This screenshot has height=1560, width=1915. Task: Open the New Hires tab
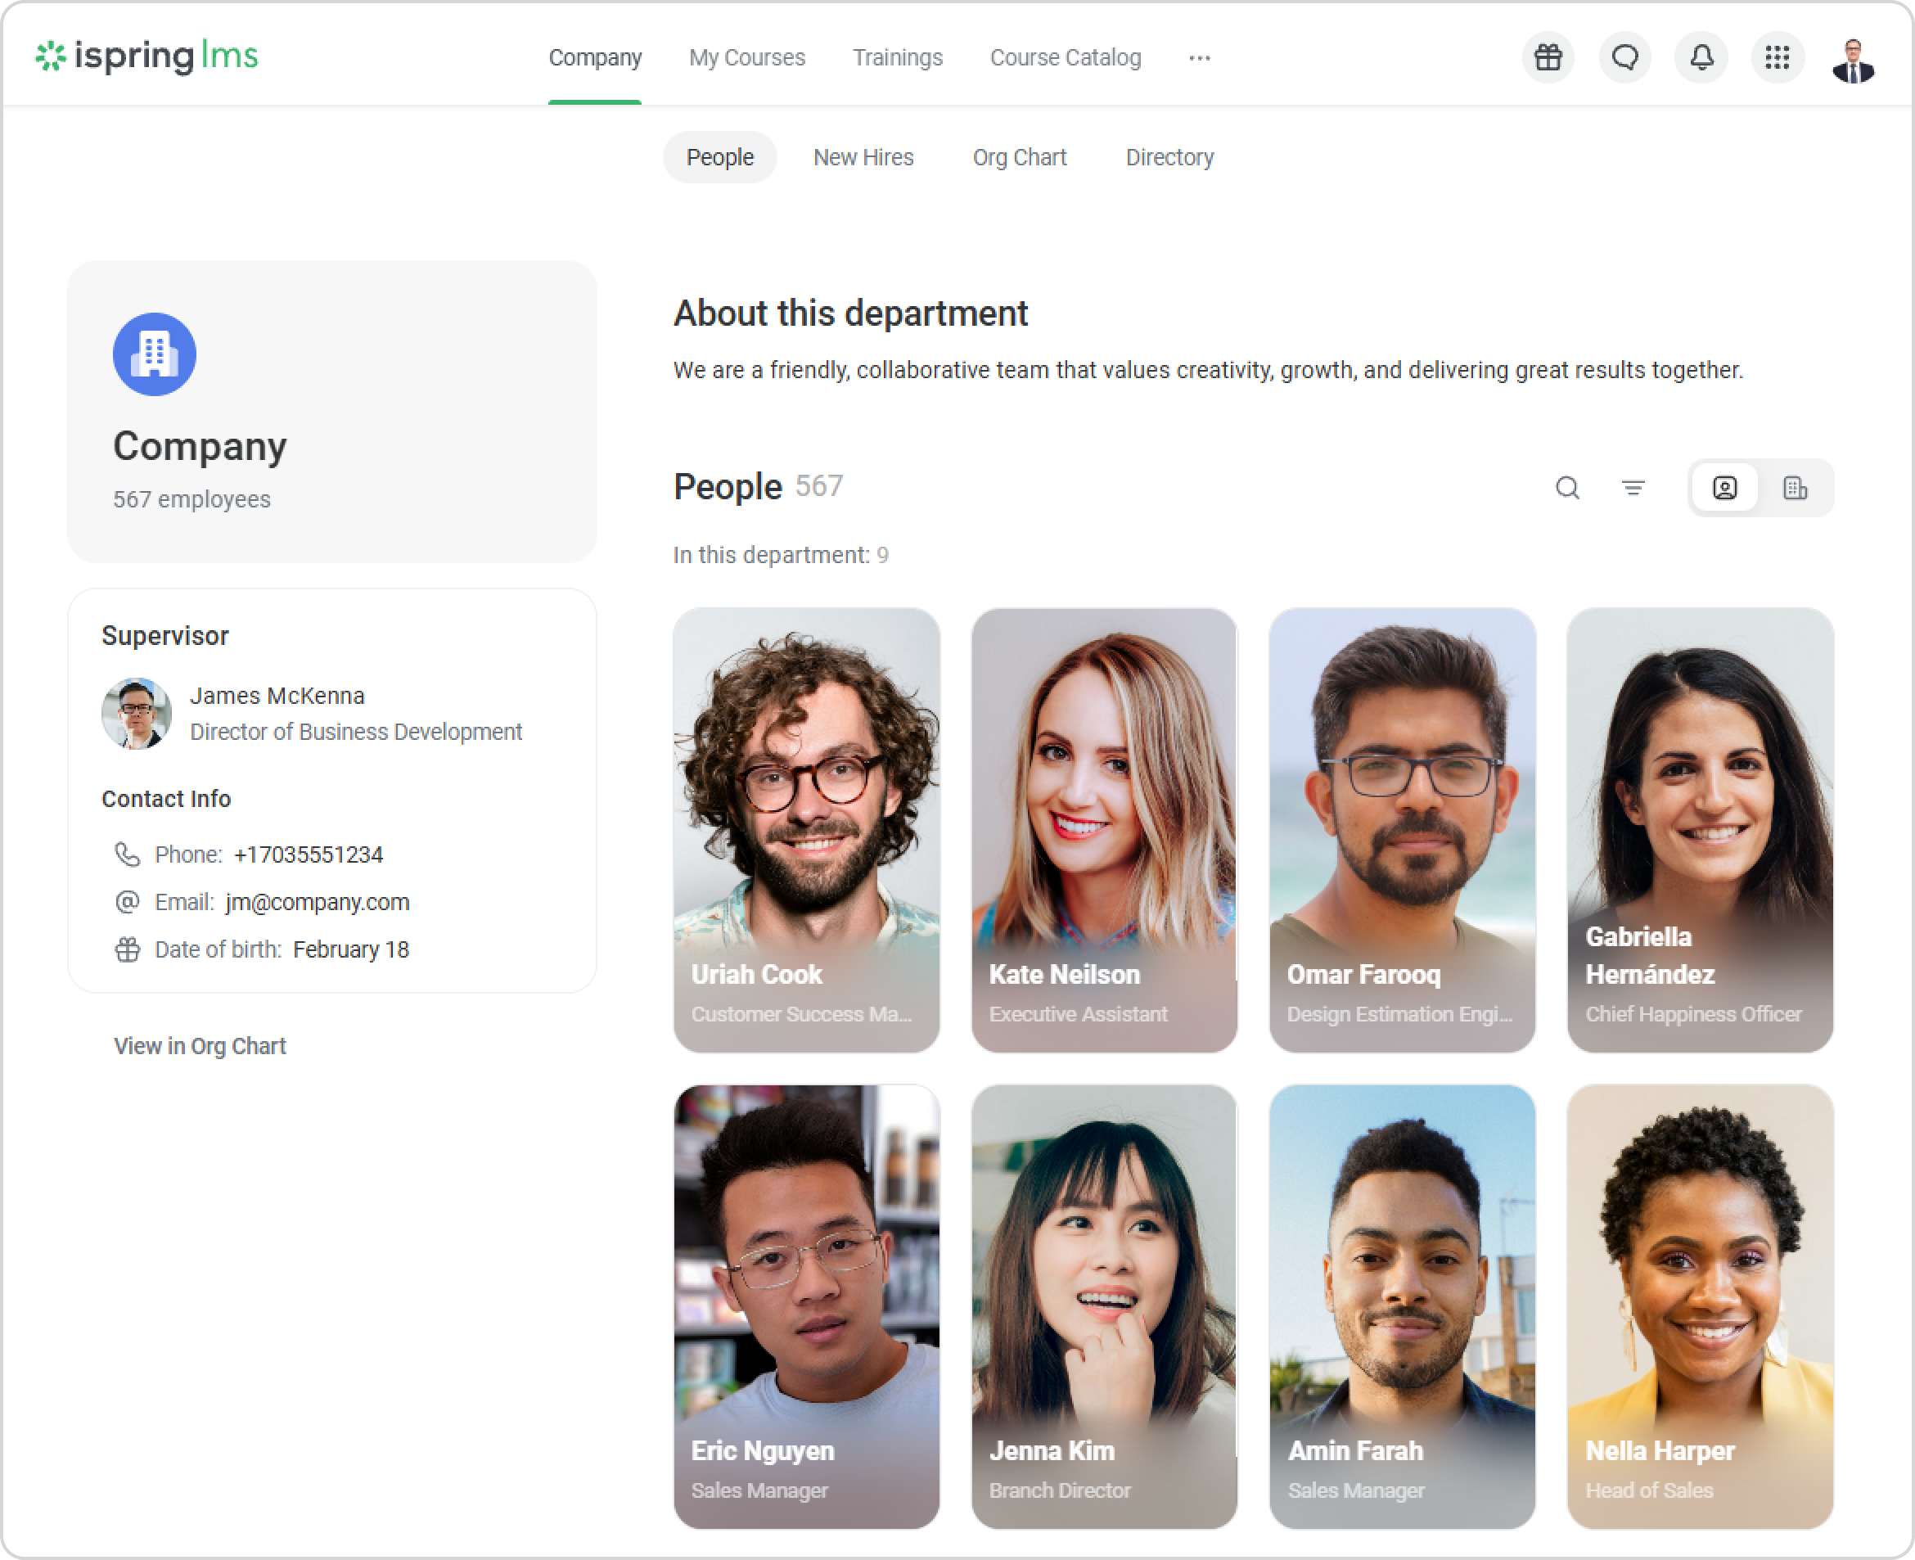coord(863,157)
